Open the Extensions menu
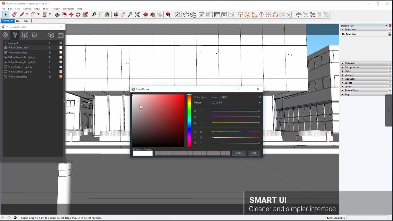This screenshot has height=221, width=393. click(x=69, y=9)
